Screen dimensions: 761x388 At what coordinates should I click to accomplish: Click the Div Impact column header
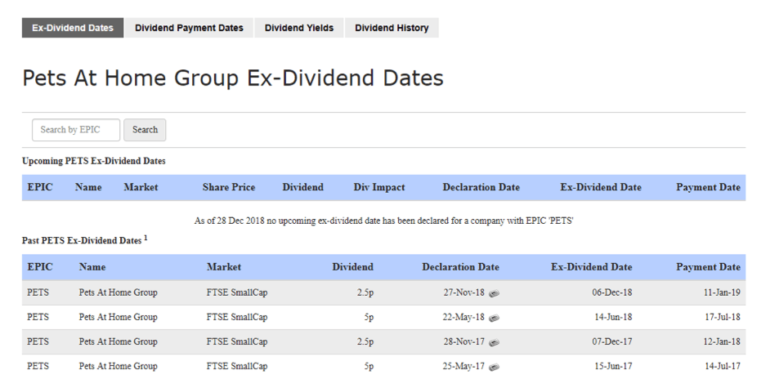tap(379, 187)
